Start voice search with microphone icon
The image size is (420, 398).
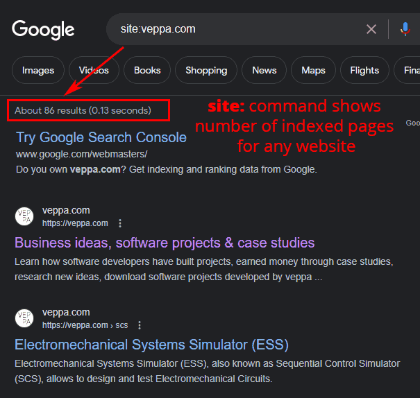pos(405,29)
